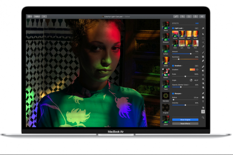Click the Amount slider handle
This screenshot has width=233, height=155.
tap(191, 54)
